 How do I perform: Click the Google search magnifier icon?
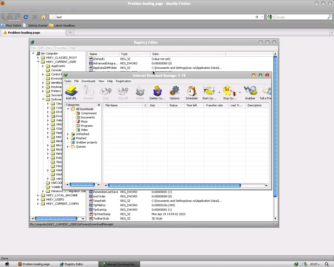pyautogui.click(x=330, y=17)
